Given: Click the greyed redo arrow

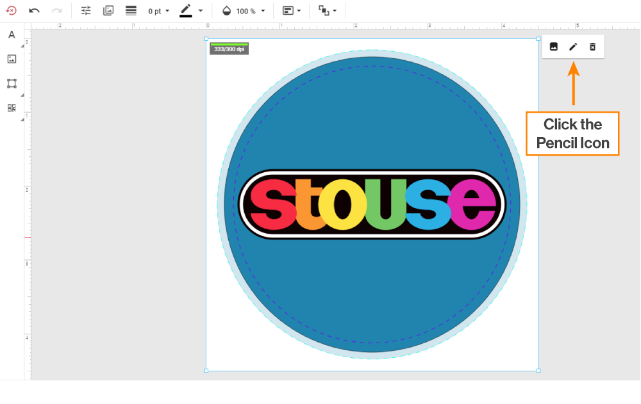Looking at the screenshot, I should coord(56,11).
